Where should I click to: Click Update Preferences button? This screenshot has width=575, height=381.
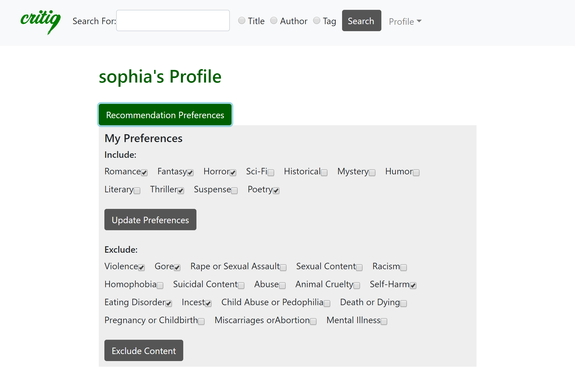click(x=150, y=220)
